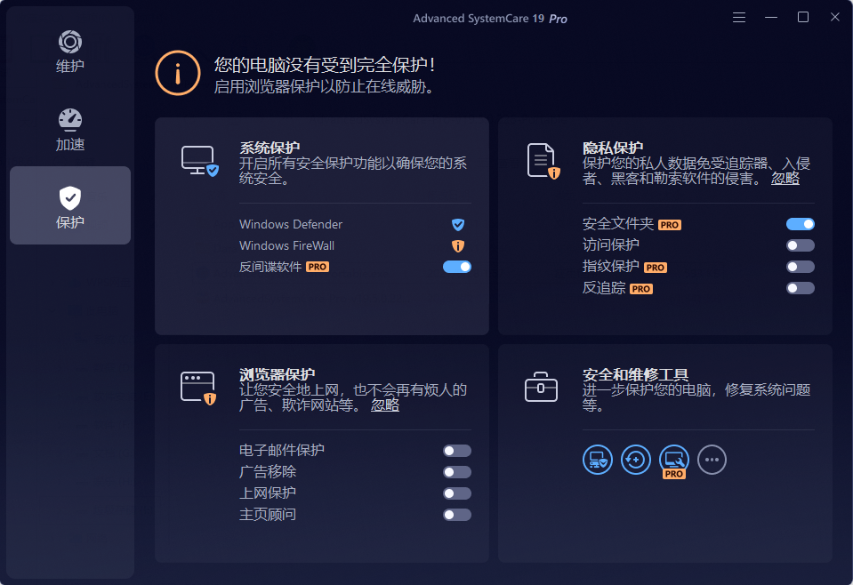
Task: Click the 上网保护 label
Action: pos(268,493)
